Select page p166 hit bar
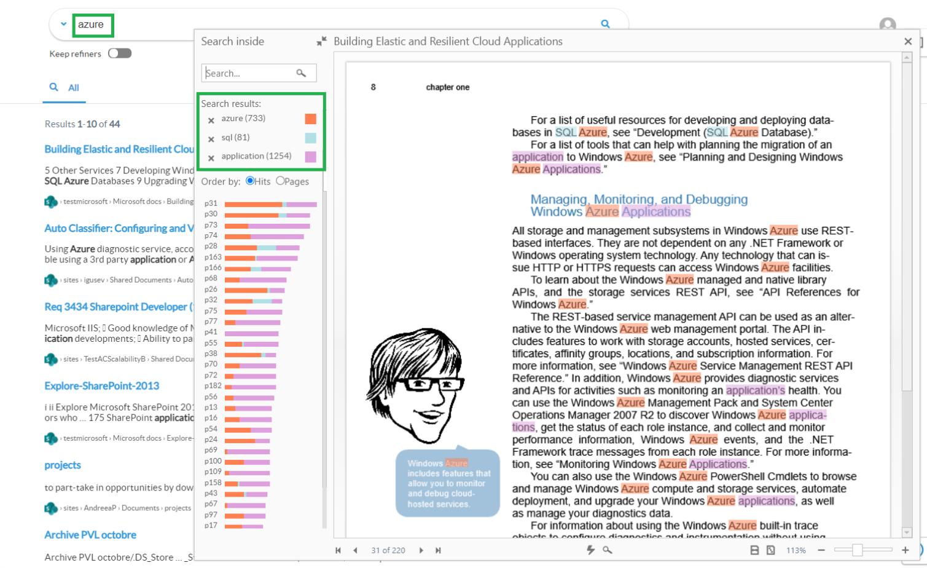This screenshot has width=927, height=568. coord(258,269)
